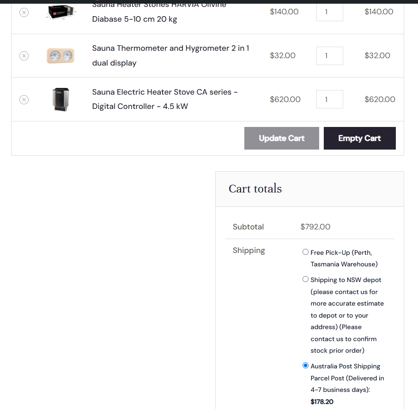
Task: Click the Shipping to NSW depot label
Action: click(347, 315)
